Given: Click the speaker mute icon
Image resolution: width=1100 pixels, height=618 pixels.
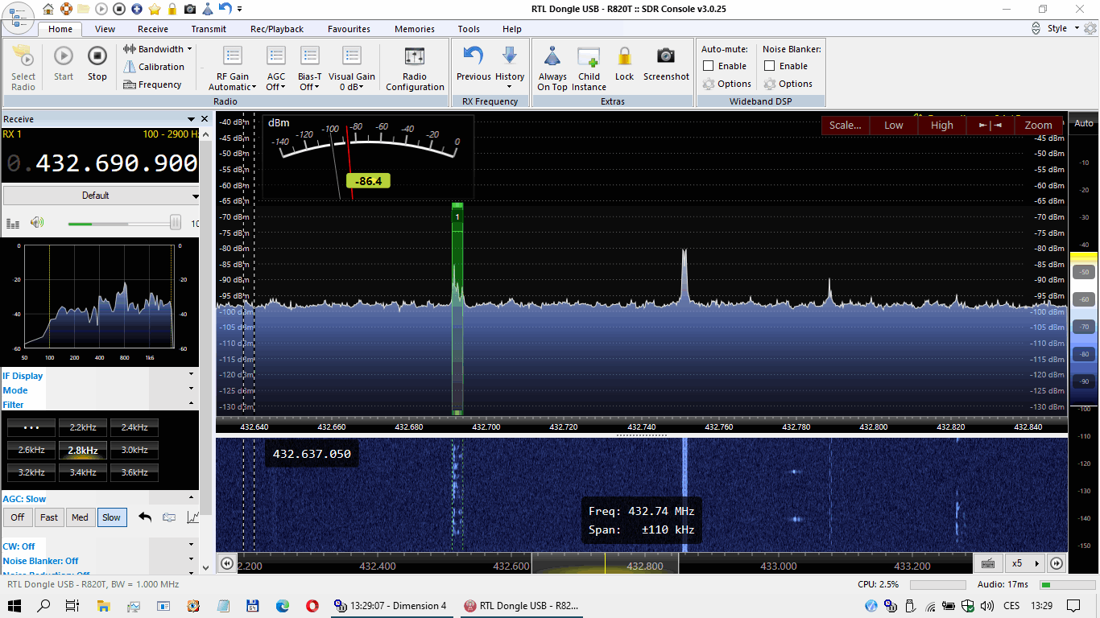Looking at the screenshot, I should (37, 223).
